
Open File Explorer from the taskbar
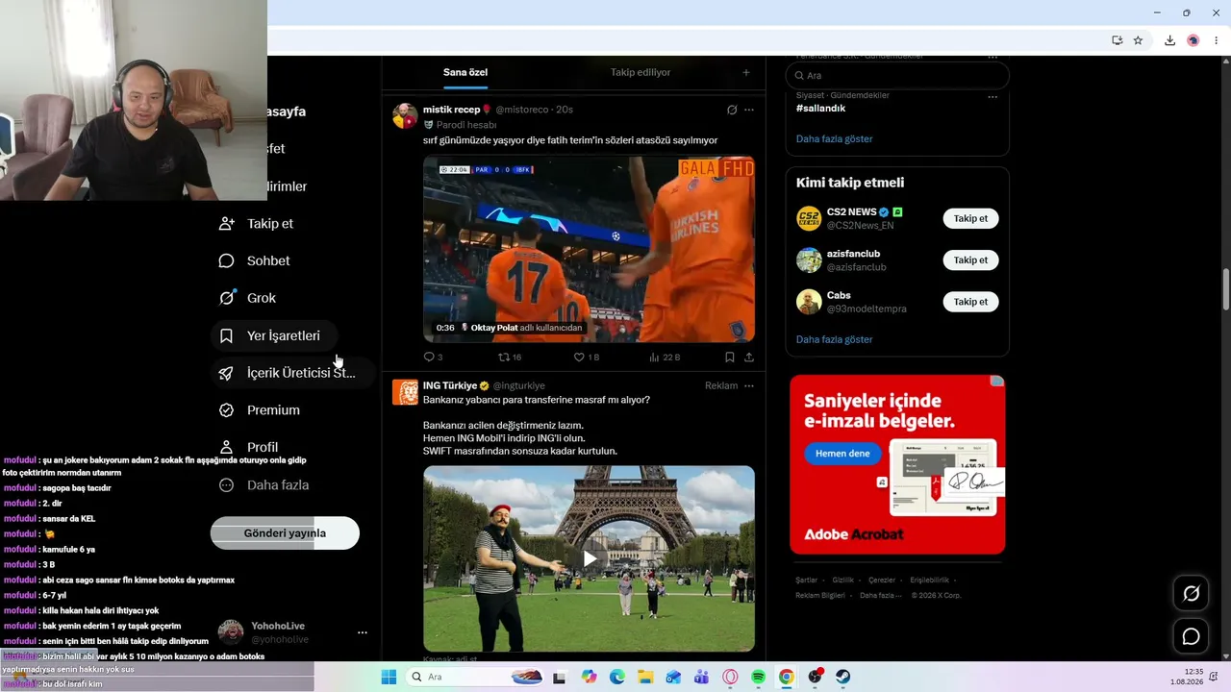(645, 677)
